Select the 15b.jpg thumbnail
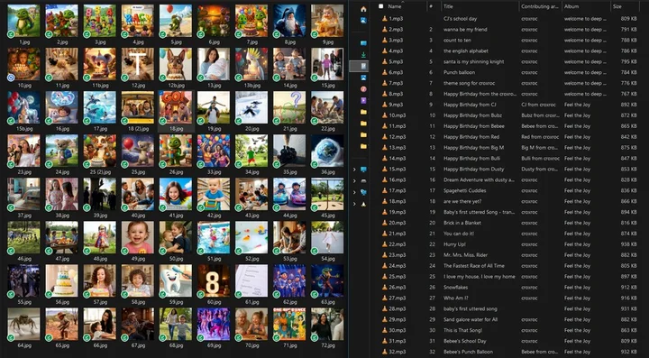 point(24,107)
